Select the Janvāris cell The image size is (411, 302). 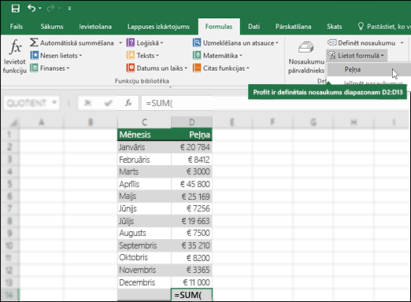coord(144,147)
